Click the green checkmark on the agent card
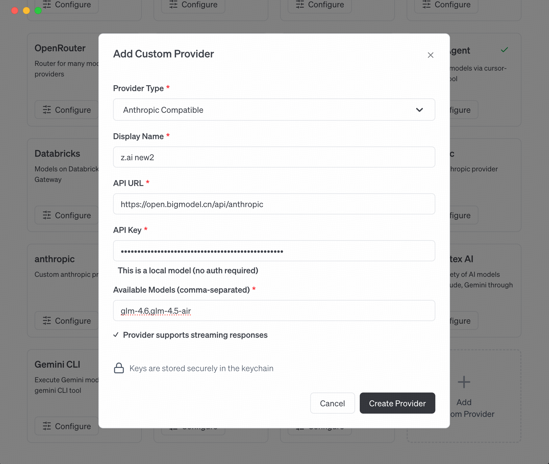This screenshot has width=549, height=464. pyautogui.click(x=504, y=50)
